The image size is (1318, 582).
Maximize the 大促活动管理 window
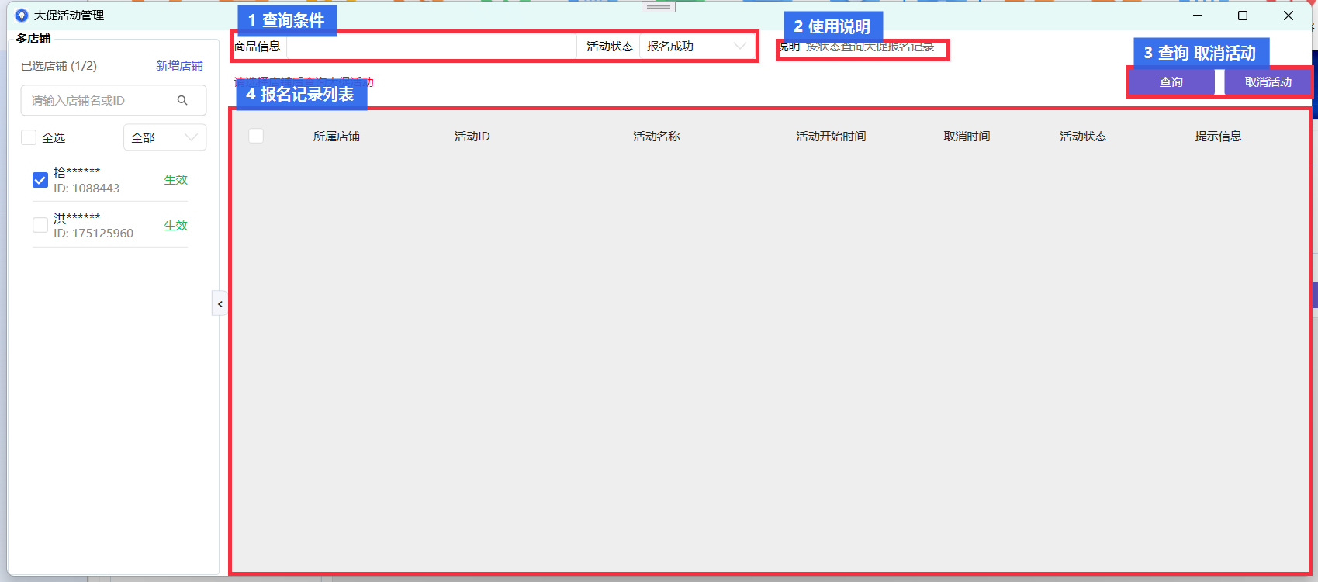coord(1243,16)
